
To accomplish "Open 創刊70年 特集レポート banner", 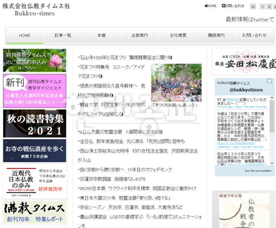I will click(35, 212).
